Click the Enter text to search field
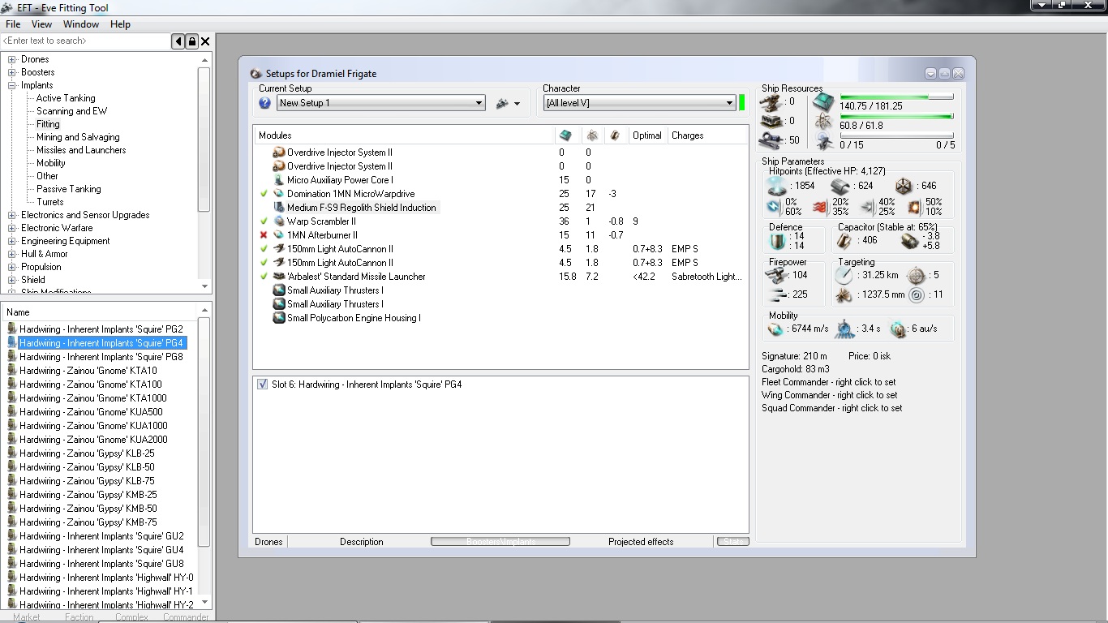The height and width of the screenshot is (623, 1108). [x=85, y=41]
